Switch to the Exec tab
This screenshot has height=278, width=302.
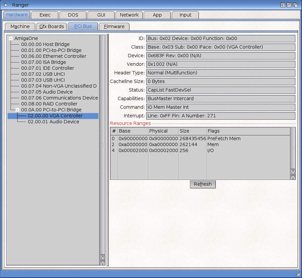(45, 15)
